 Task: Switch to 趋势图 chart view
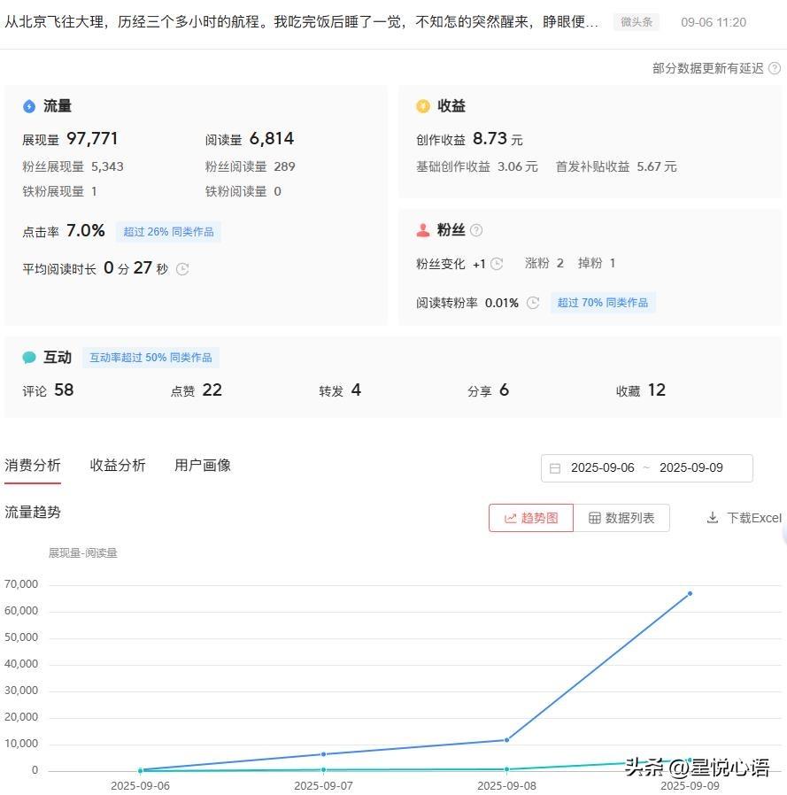[x=531, y=518]
